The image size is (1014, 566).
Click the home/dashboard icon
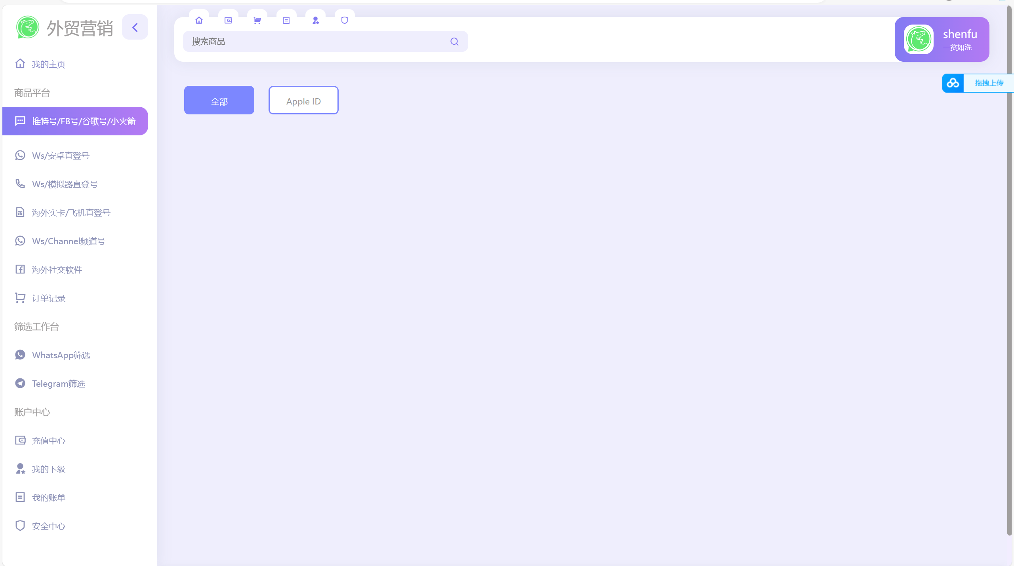pos(198,20)
